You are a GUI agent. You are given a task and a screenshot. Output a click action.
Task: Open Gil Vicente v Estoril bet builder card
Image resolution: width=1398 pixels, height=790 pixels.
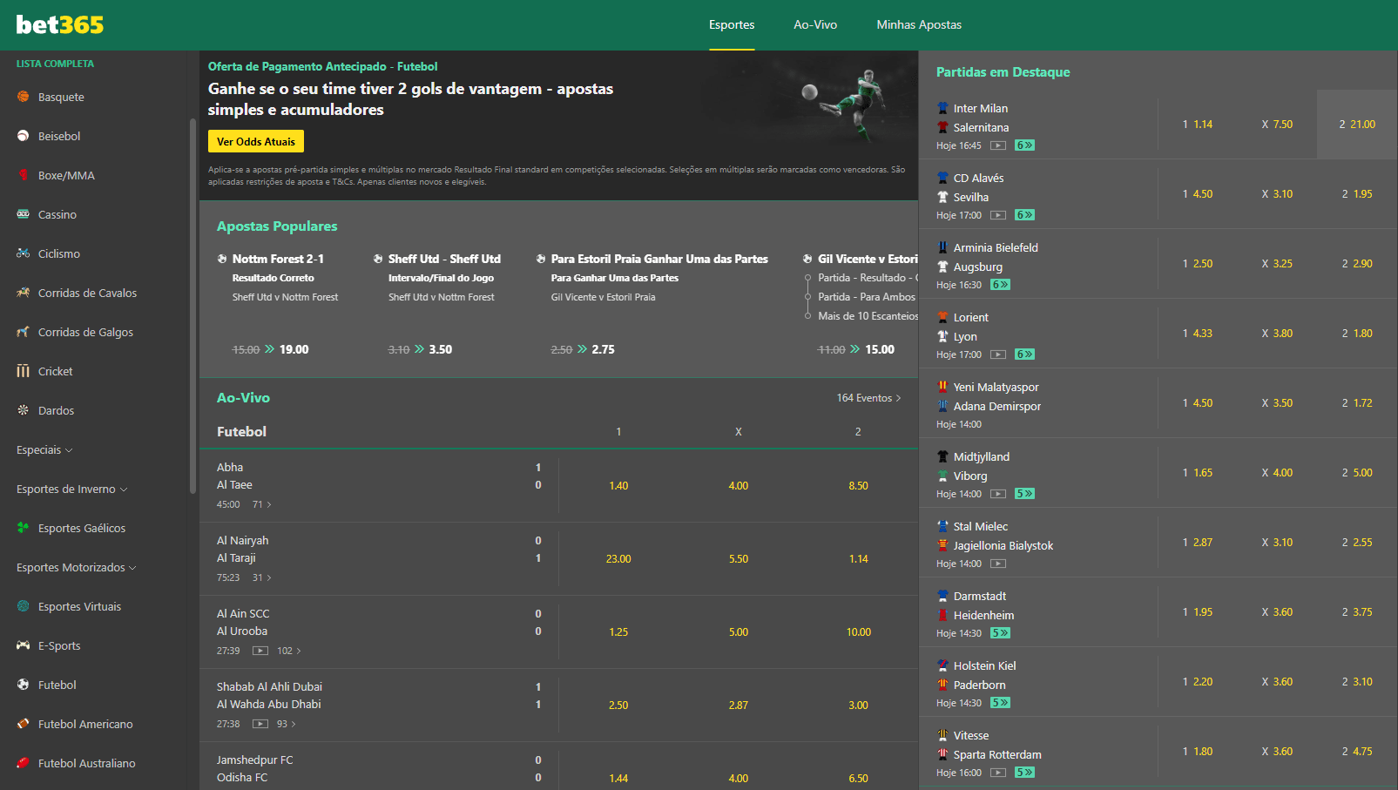click(x=860, y=304)
